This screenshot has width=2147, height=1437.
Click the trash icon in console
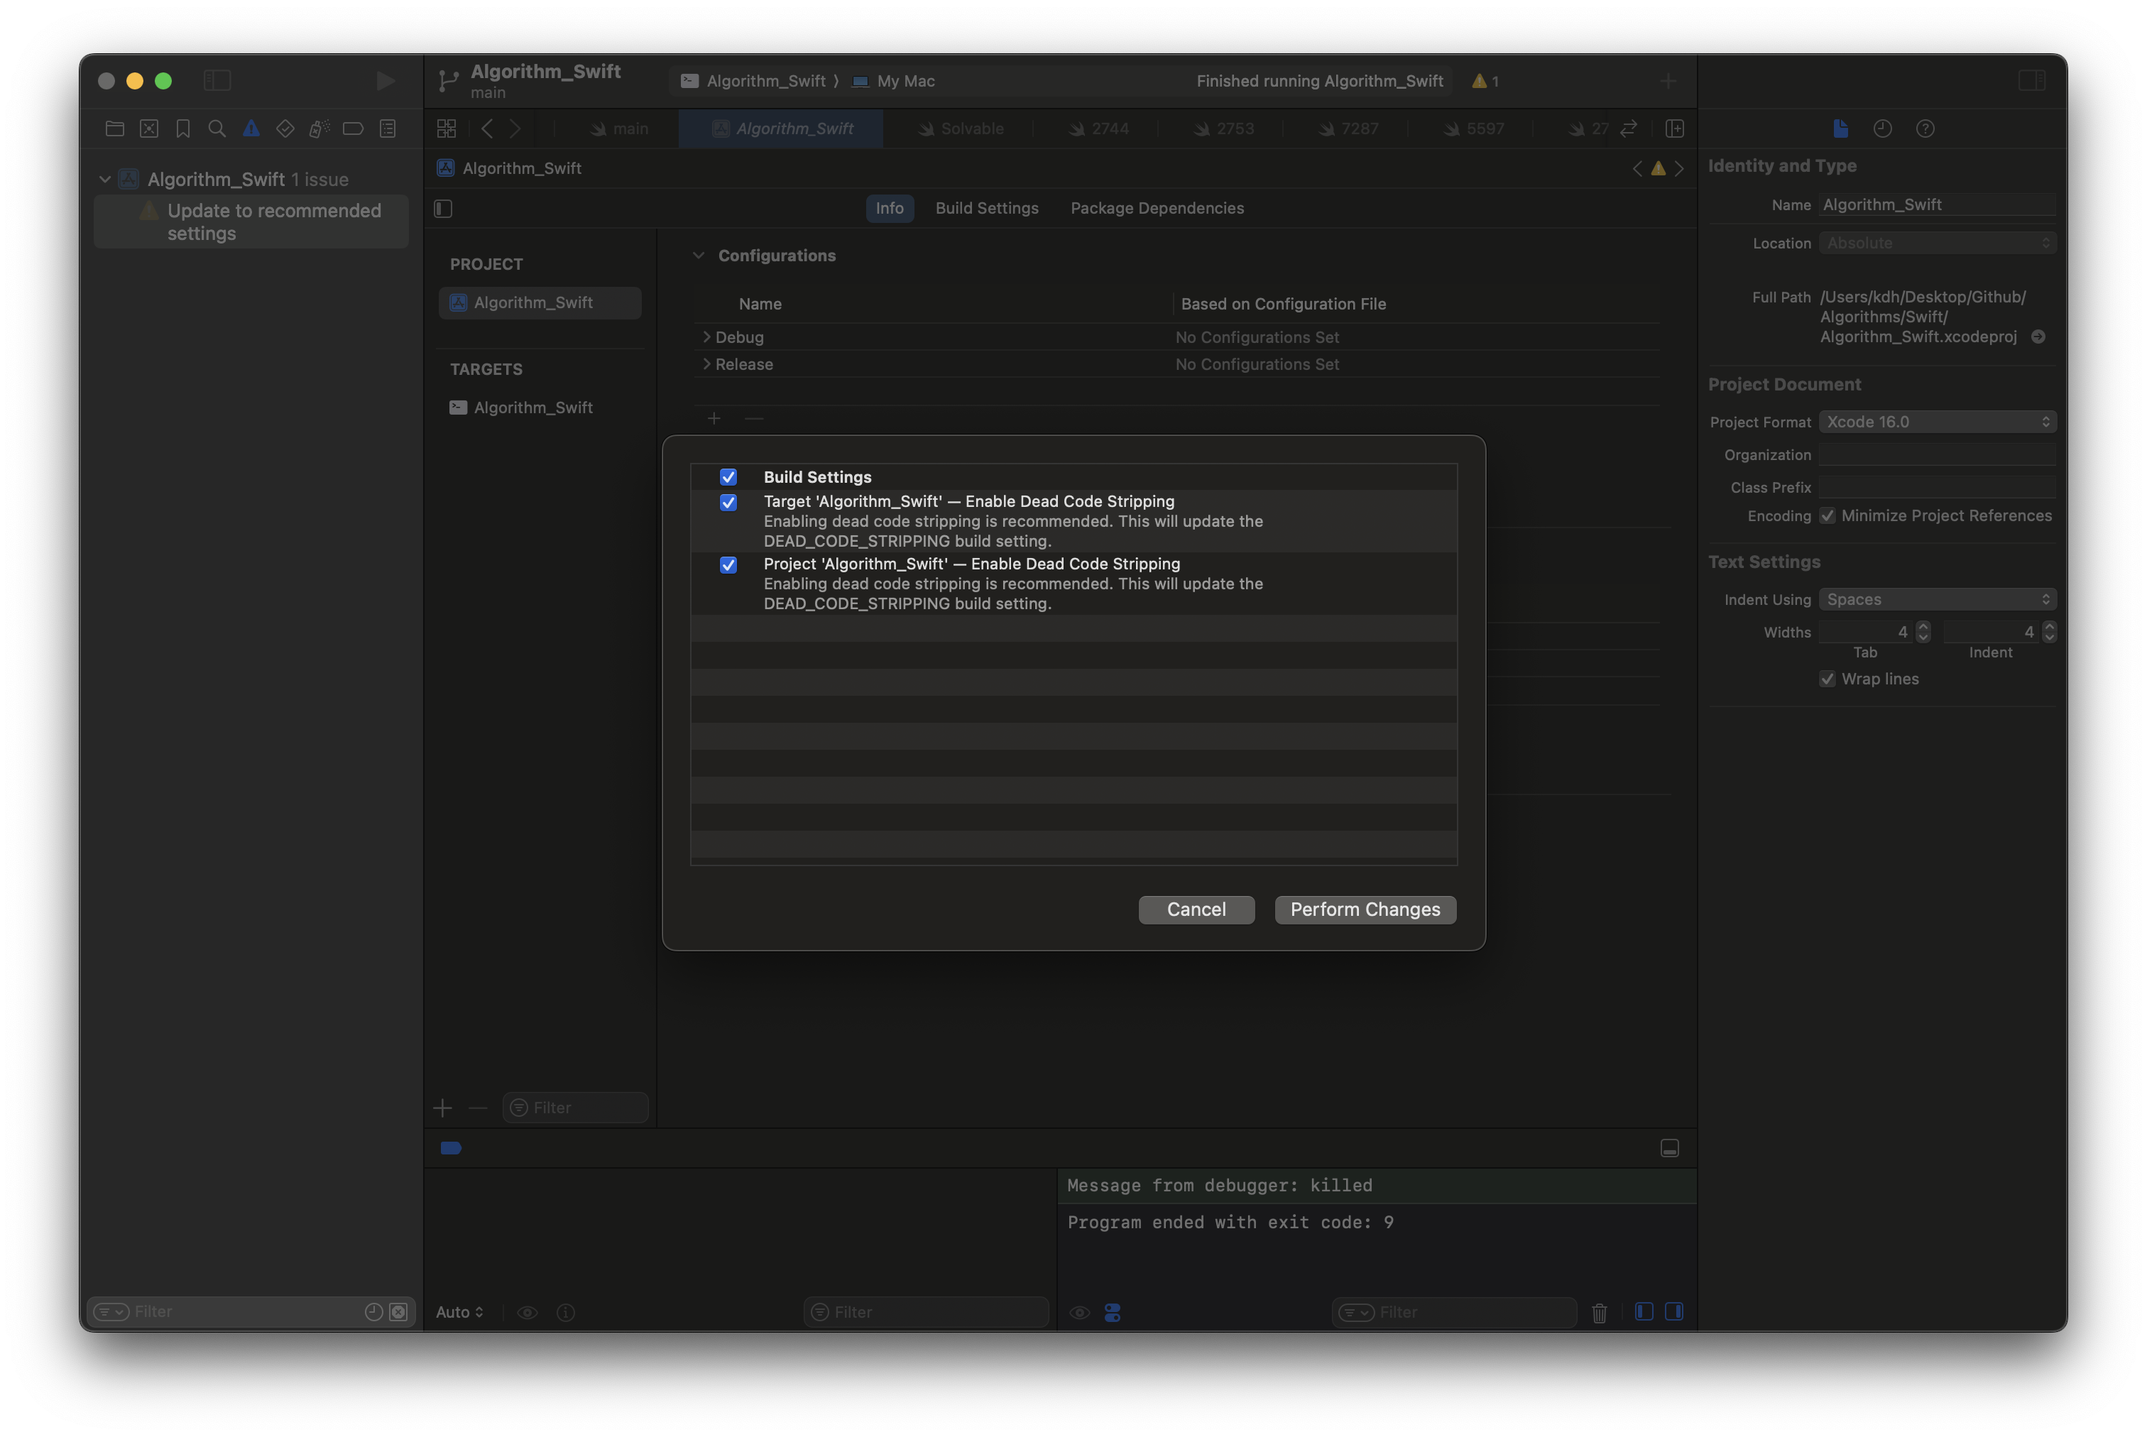click(x=1599, y=1312)
